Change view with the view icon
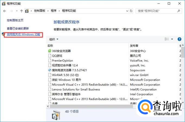The image size is (185, 122). (x=167, y=39)
